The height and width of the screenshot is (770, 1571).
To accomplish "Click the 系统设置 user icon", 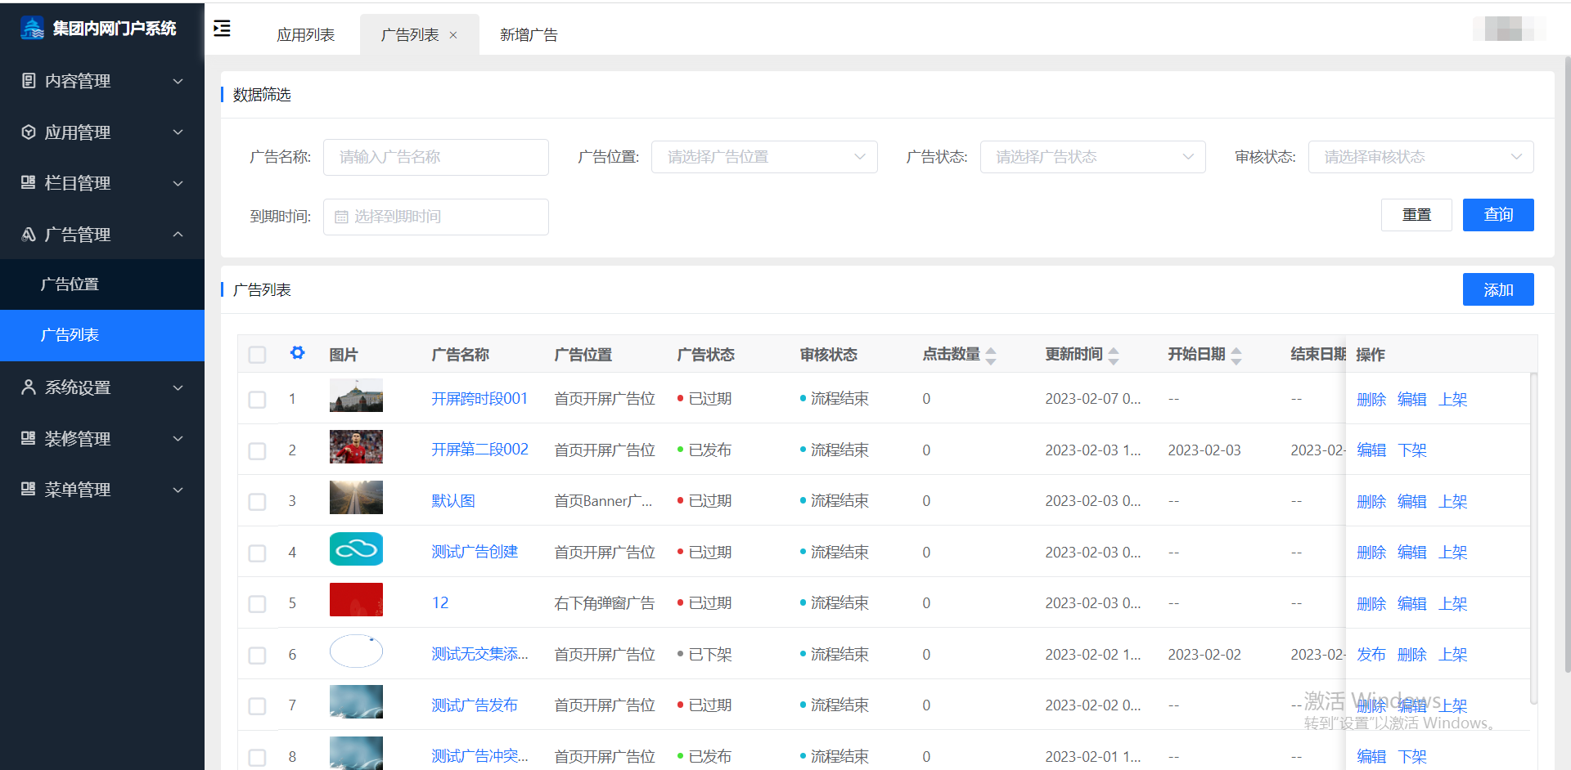I will [x=29, y=387].
